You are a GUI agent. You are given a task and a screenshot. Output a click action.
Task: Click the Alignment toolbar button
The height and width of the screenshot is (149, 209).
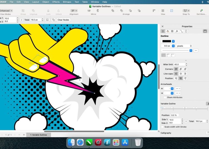pos(74,11)
